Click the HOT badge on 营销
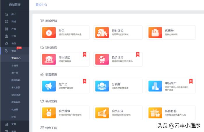204x132 pixels. [19, 48]
